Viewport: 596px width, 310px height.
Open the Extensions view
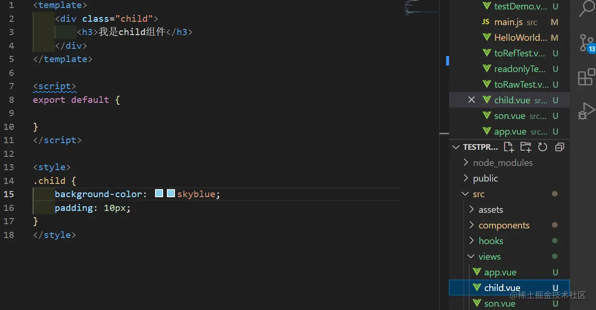coord(587,77)
